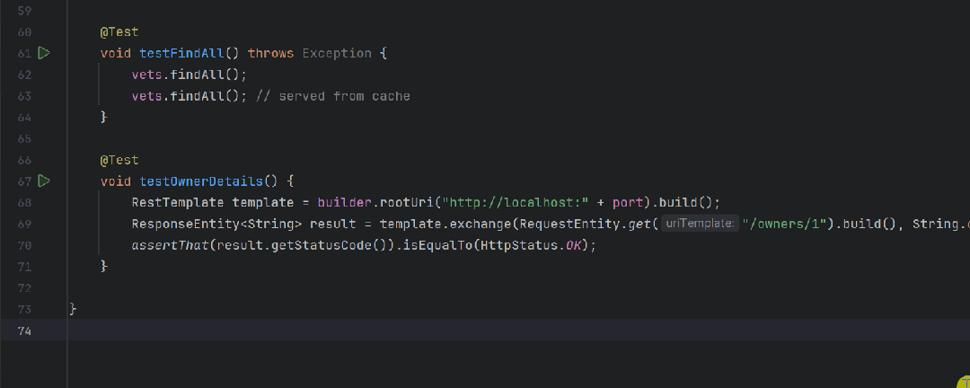Click line number 60 in the gutter
The width and height of the screenshot is (970, 388).
[x=25, y=32]
